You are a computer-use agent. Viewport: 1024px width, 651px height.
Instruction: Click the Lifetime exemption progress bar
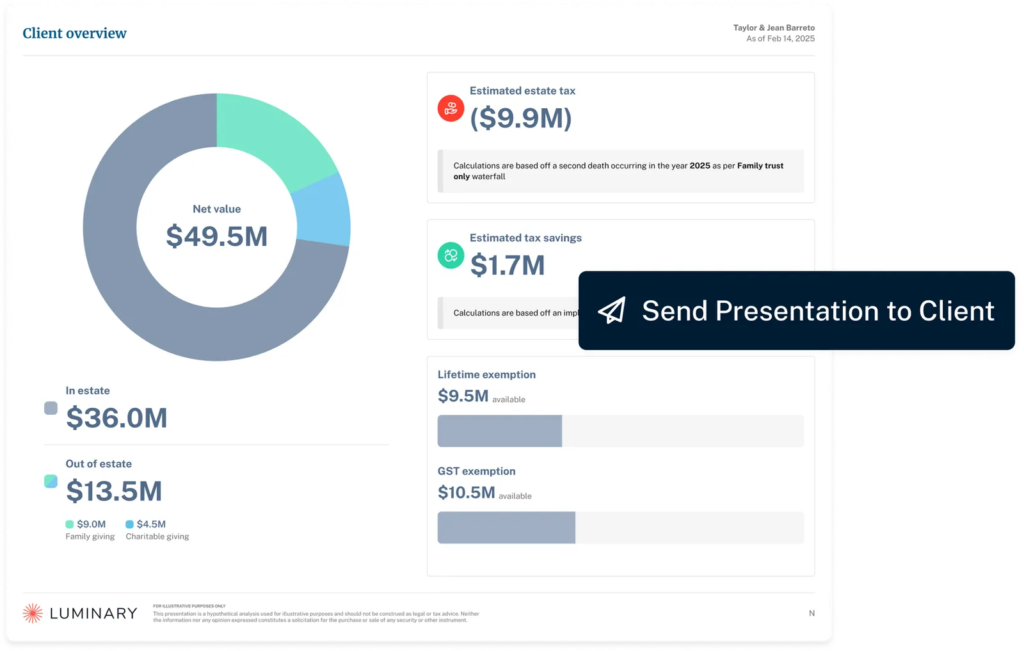pos(621,431)
